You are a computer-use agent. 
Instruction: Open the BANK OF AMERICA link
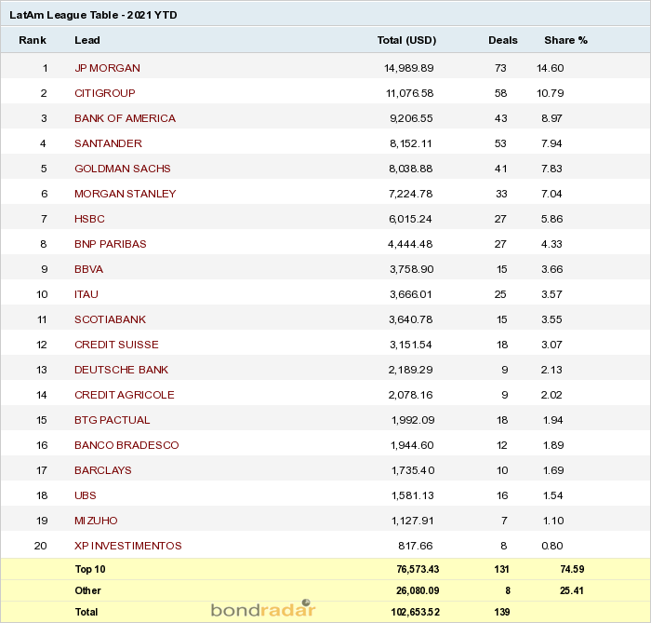125,118
